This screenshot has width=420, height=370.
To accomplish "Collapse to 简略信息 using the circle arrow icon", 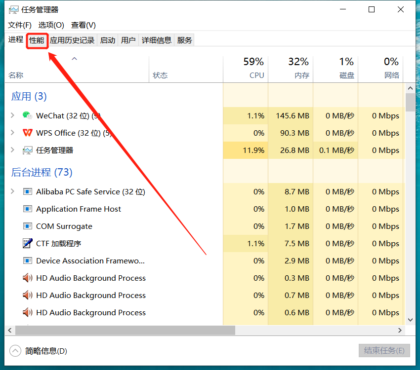I will click(15, 351).
